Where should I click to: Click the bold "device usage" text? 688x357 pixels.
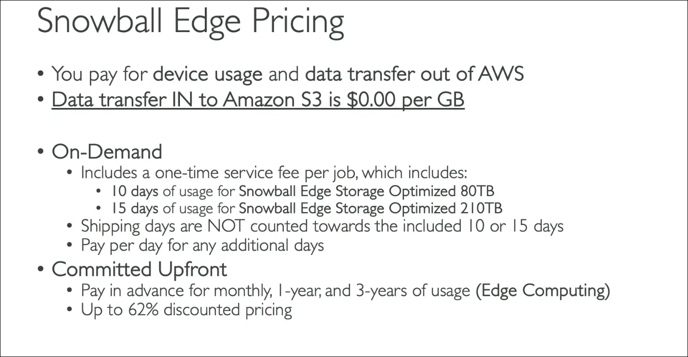[x=207, y=74]
